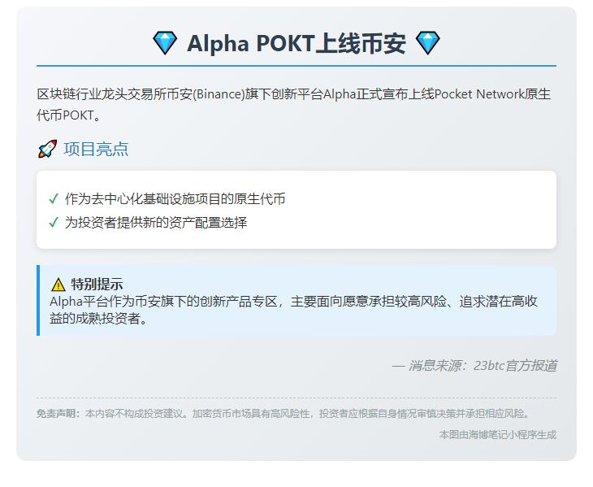Click the 特别提示 heading

coord(97,285)
